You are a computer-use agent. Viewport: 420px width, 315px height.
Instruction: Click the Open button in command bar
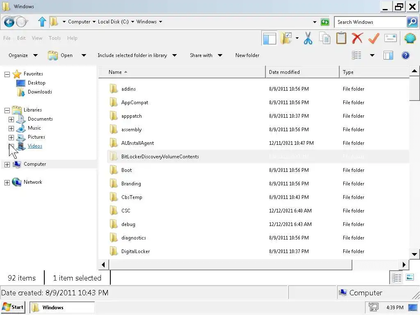pos(61,55)
